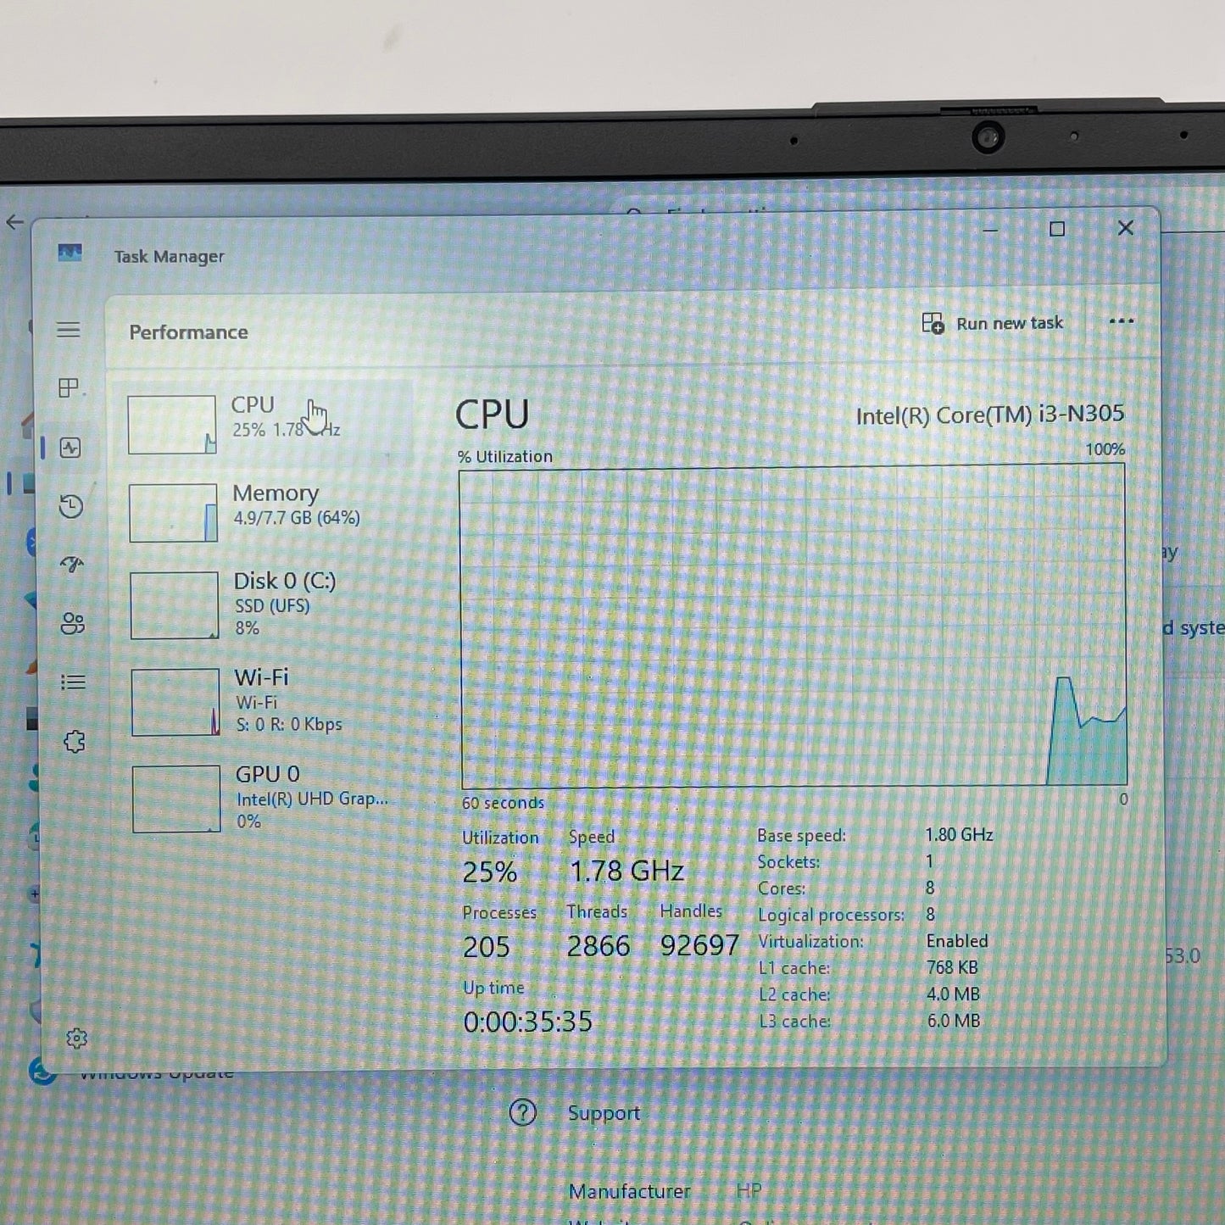Click the back arrow in Settings window

coord(14,222)
